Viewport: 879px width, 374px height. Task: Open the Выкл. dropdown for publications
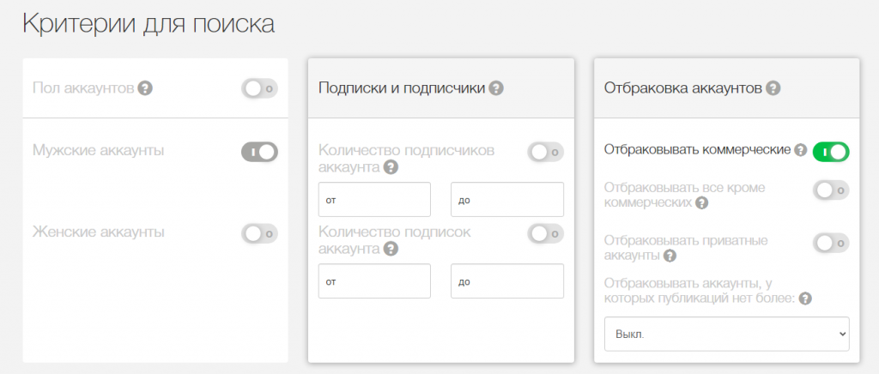click(726, 334)
